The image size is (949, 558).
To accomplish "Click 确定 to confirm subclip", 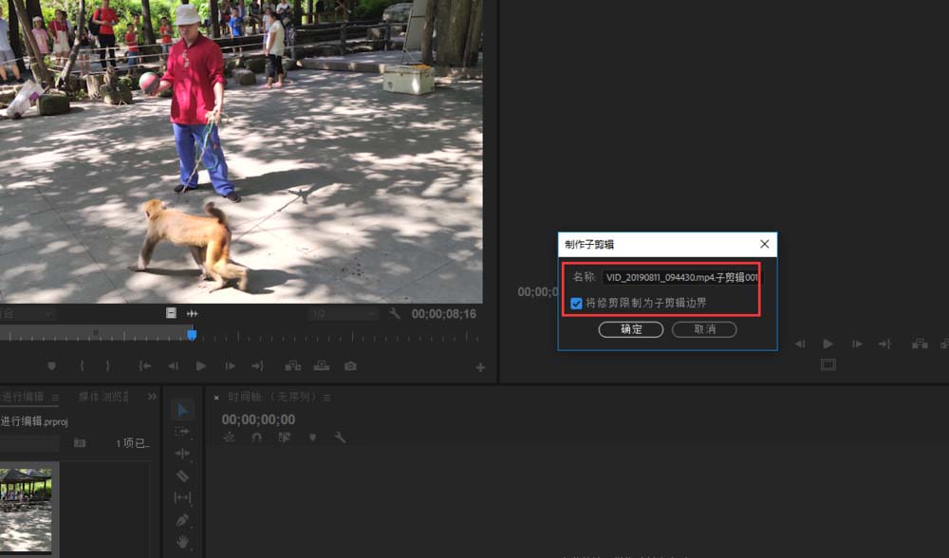I will [631, 329].
